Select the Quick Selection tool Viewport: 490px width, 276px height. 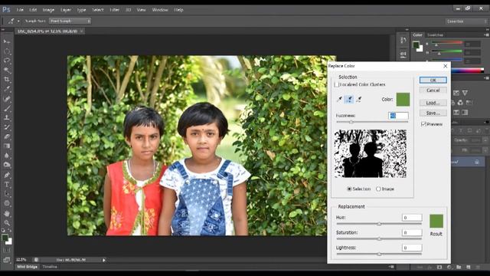[7, 70]
